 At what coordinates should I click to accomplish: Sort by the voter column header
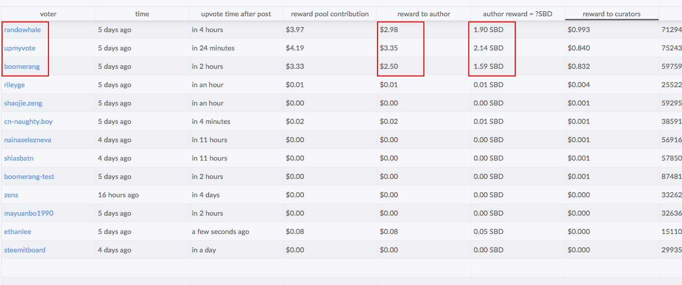tap(48, 14)
